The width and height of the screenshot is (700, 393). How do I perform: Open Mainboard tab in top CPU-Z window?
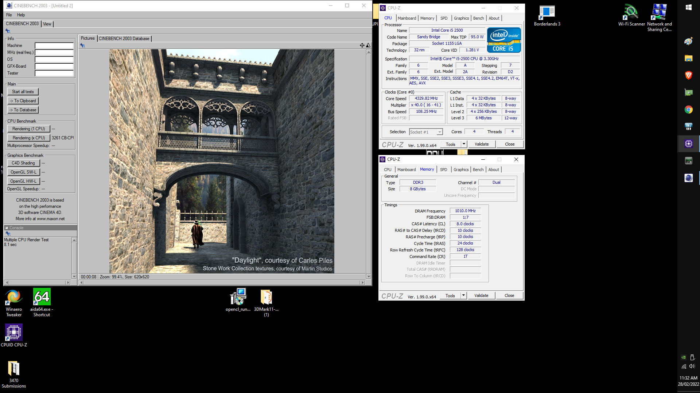[407, 18]
